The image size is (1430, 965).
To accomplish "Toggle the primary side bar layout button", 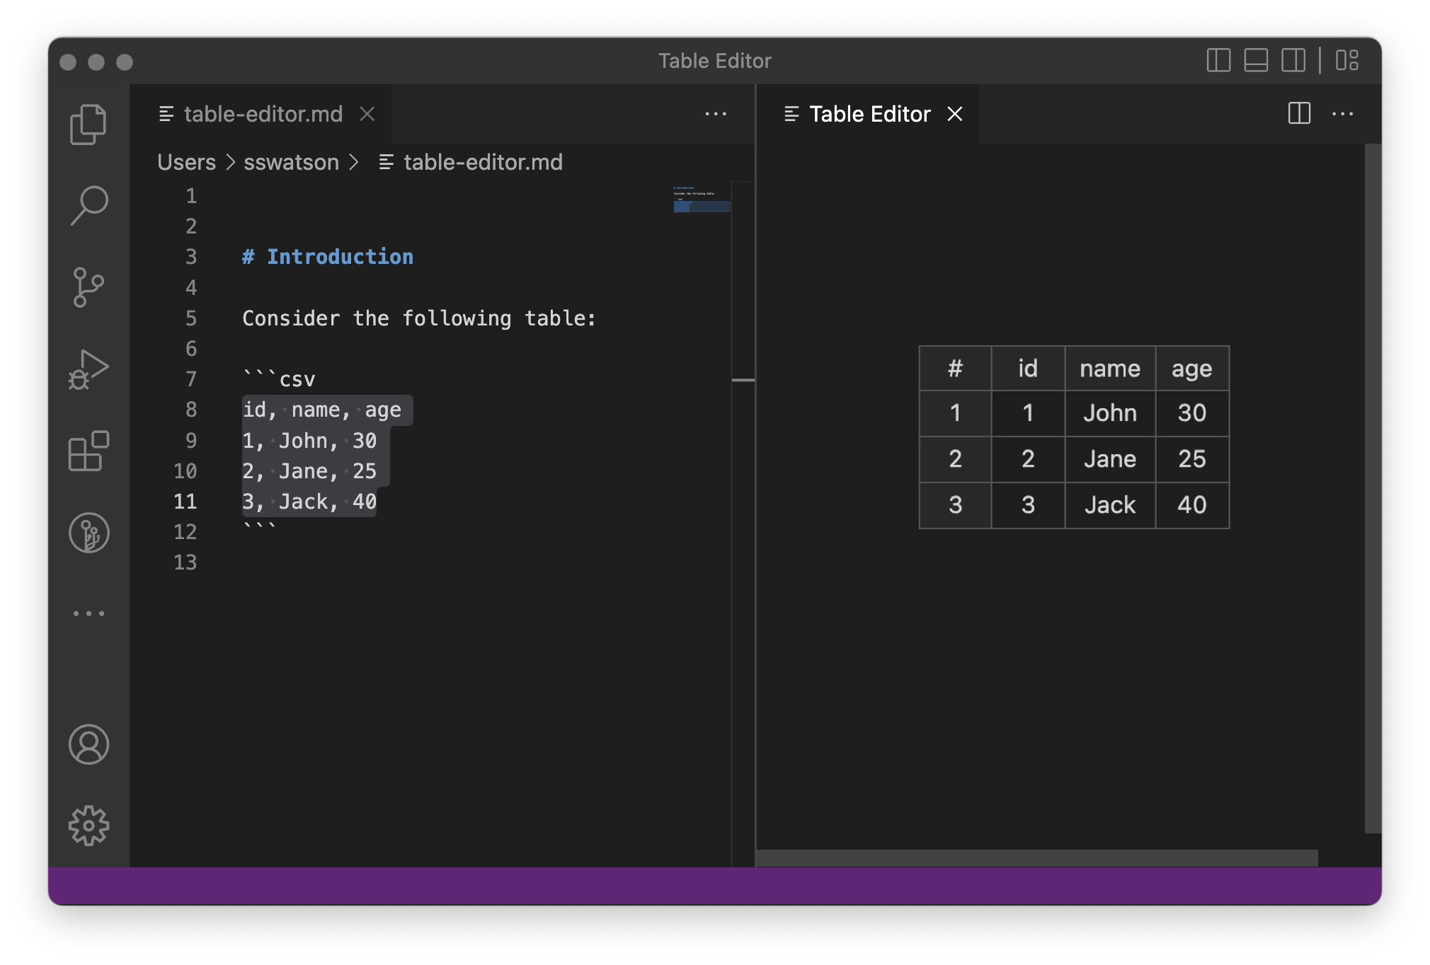I will pyautogui.click(x=1218, y=61).
